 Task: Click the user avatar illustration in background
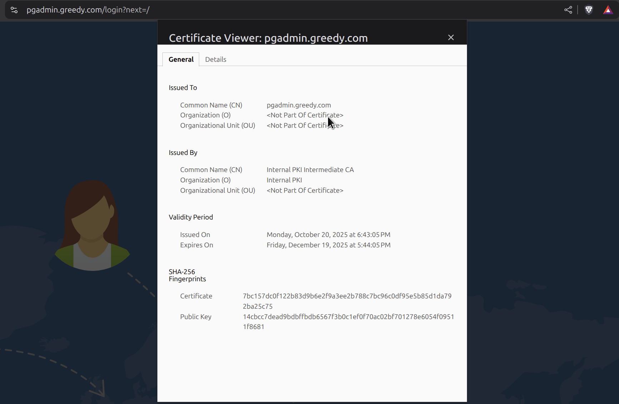92,226
